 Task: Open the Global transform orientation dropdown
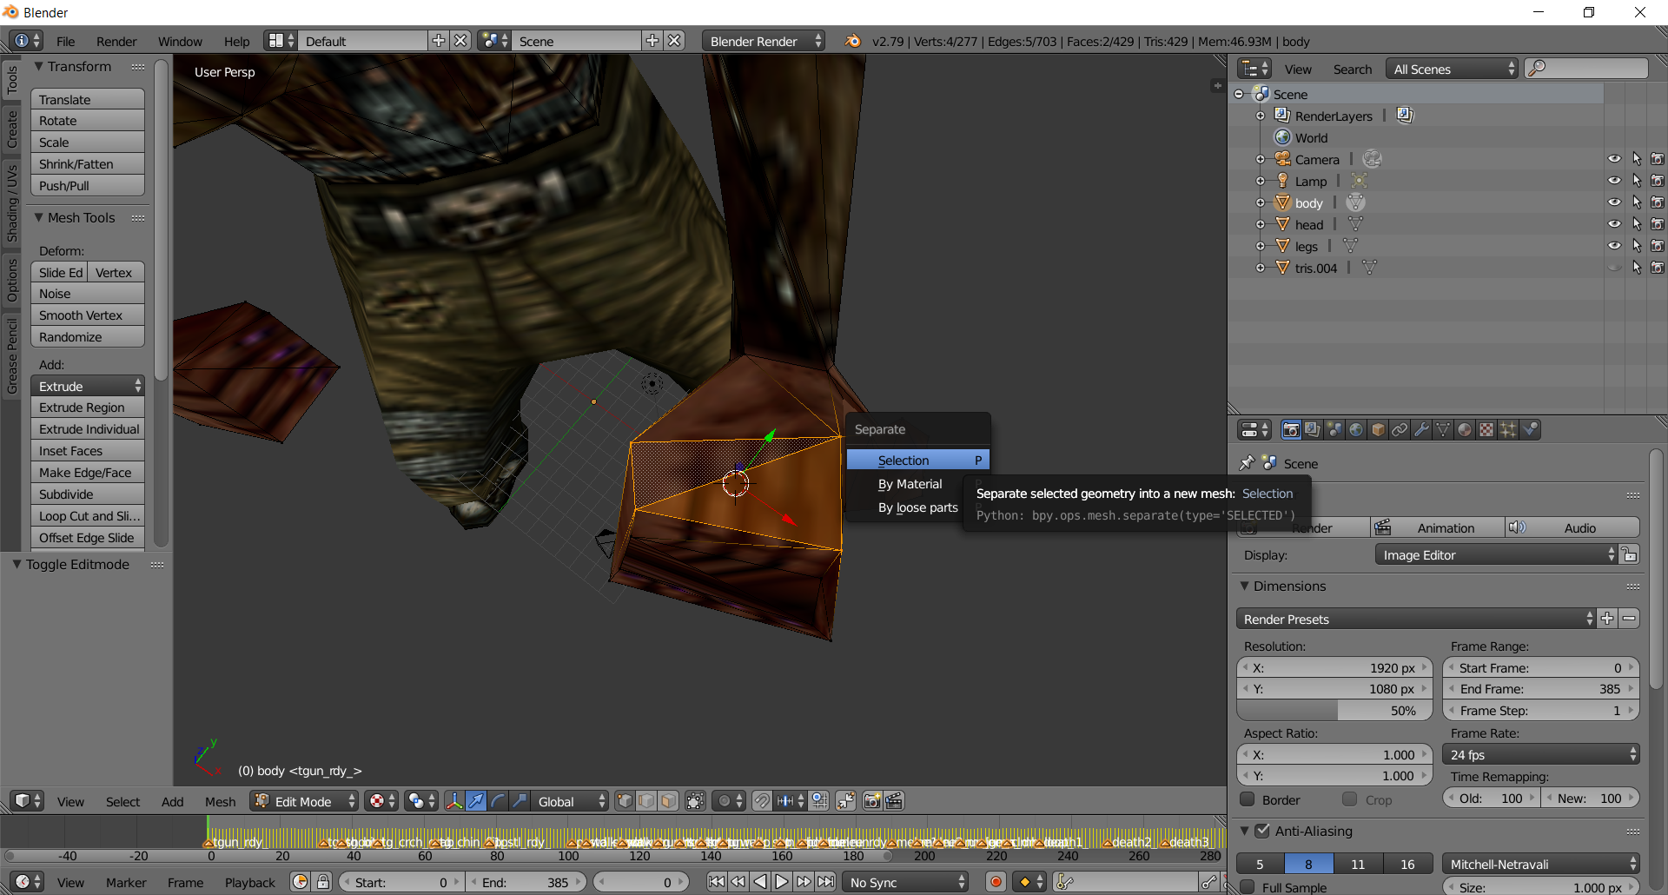coord(568,801)
